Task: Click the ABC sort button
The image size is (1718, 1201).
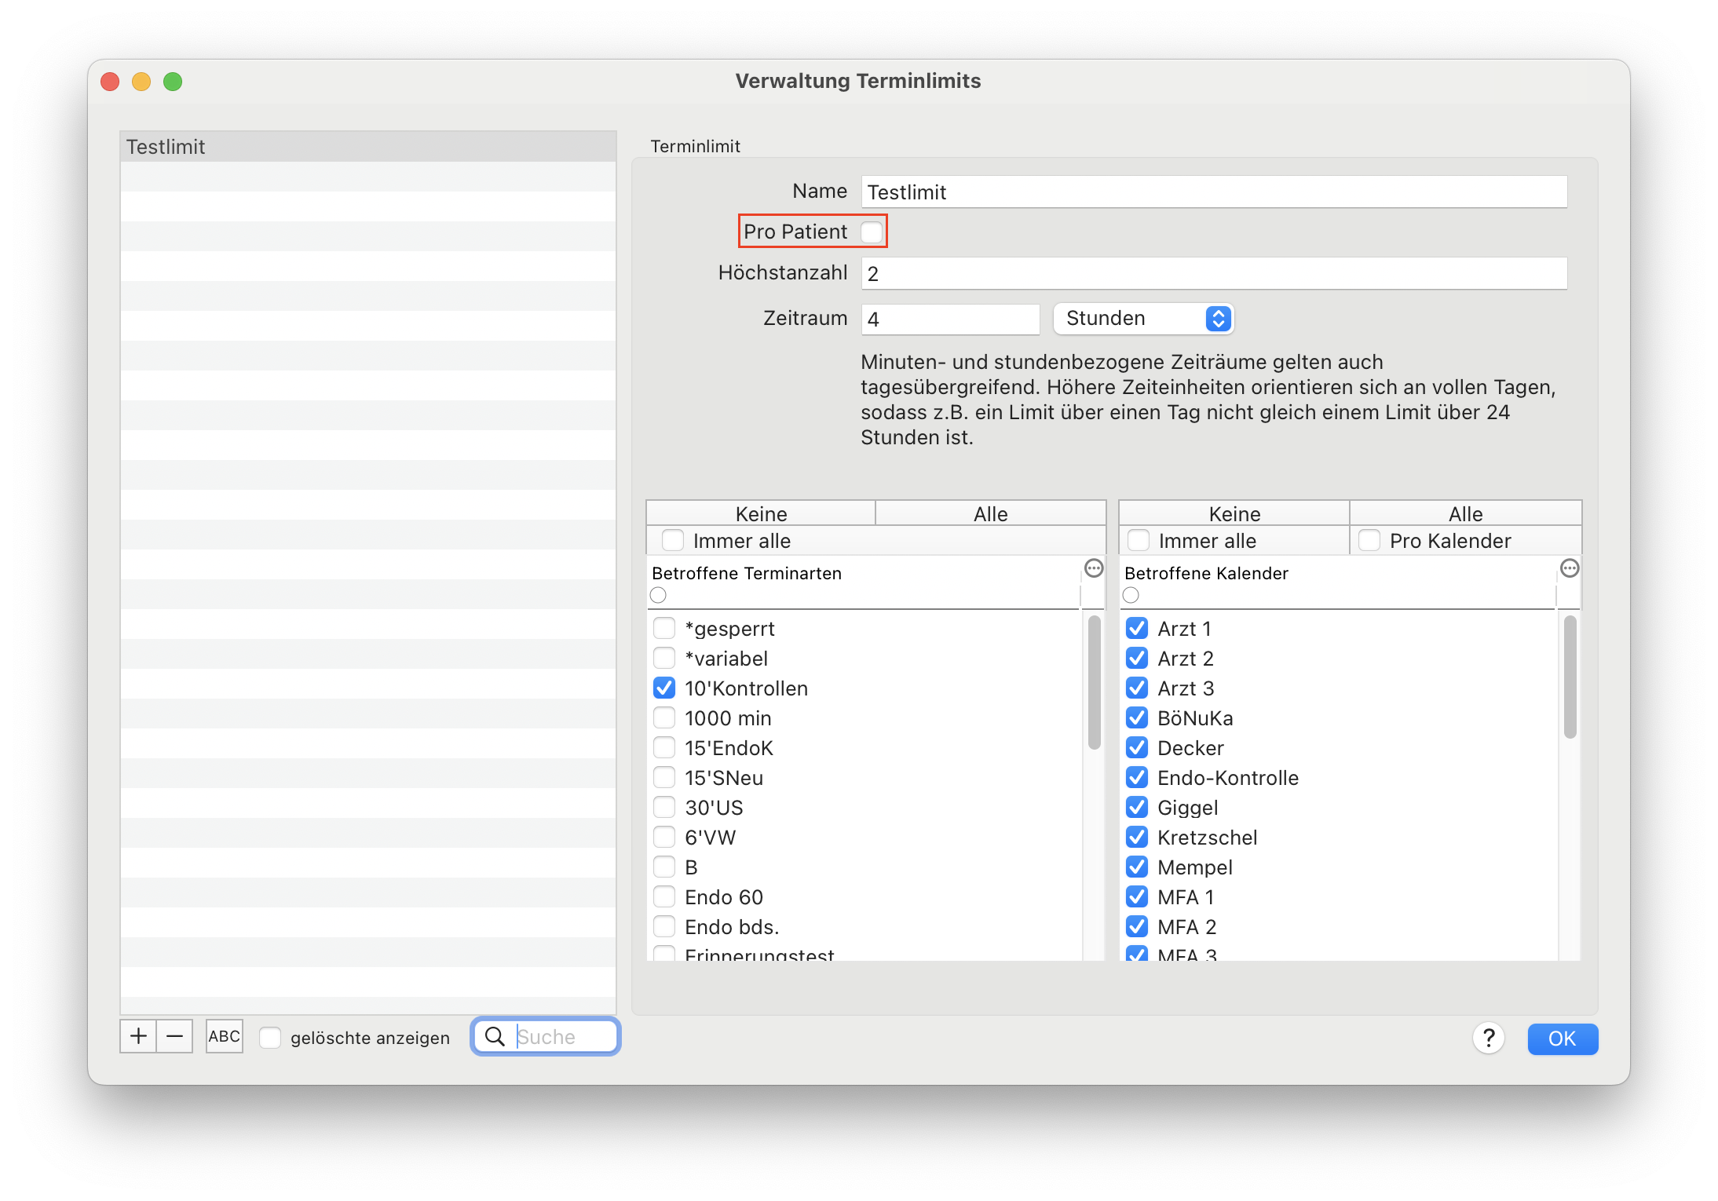Action: [x=224, y=1036]
